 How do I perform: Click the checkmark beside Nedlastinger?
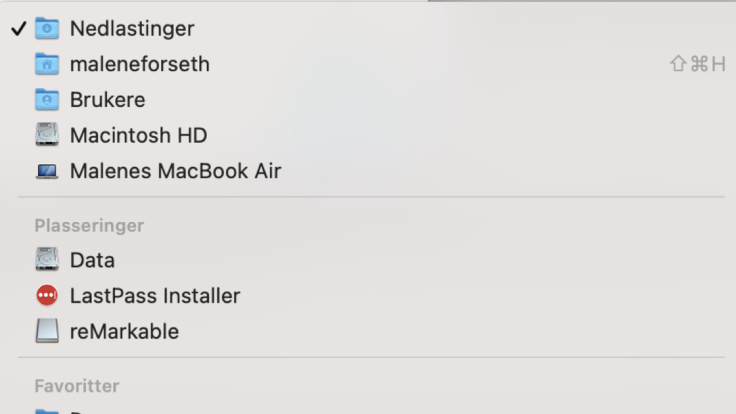19,28
